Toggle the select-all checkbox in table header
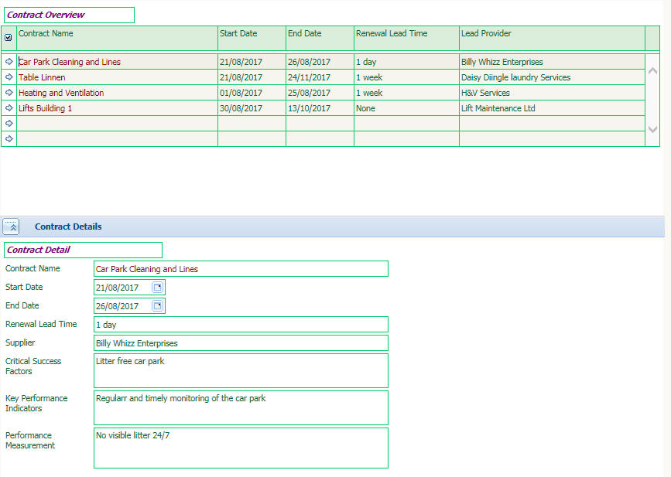The width and height of the screenshot is (671, 477). (9, 37)
